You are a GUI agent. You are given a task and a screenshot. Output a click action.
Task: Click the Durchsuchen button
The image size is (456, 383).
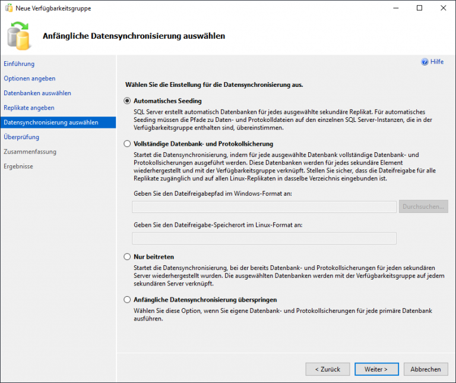pyautogui.click(x=423, y=206)
